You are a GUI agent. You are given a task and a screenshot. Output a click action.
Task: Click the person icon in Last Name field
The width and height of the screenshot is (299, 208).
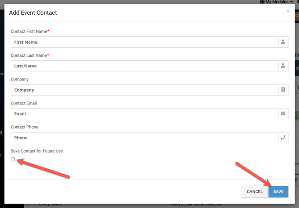click(283, 66)
